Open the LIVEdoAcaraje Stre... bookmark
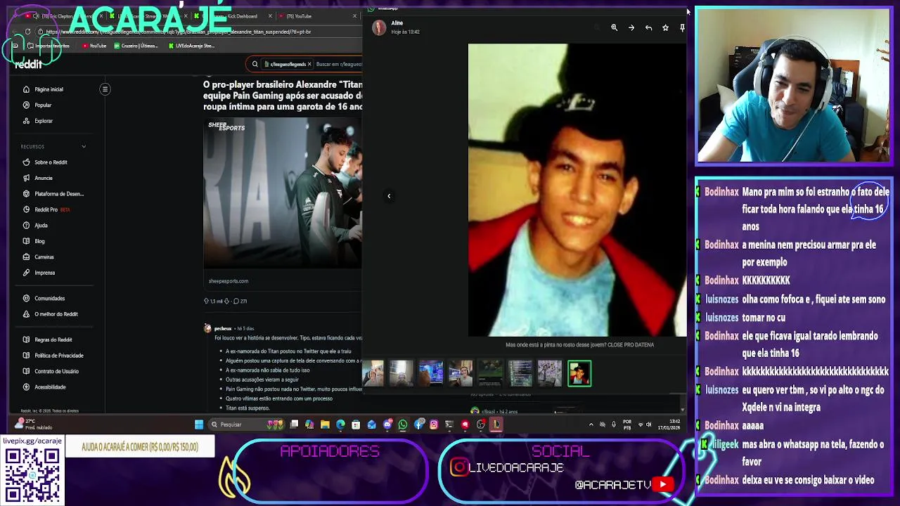Screen dimensions: 900x506 click(x=191, y=46)
